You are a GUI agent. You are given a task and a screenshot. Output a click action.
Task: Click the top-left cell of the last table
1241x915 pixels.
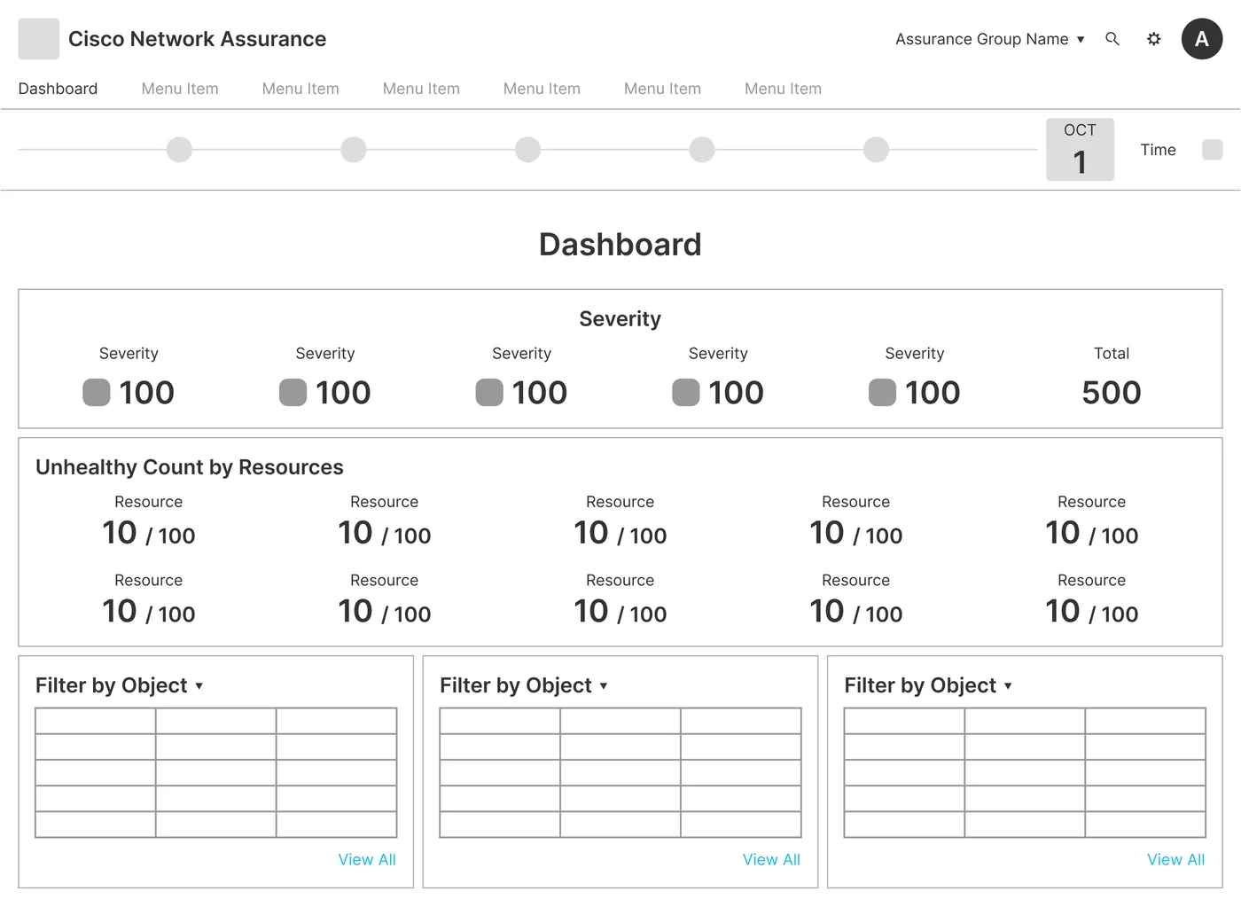tap(904, 721)
